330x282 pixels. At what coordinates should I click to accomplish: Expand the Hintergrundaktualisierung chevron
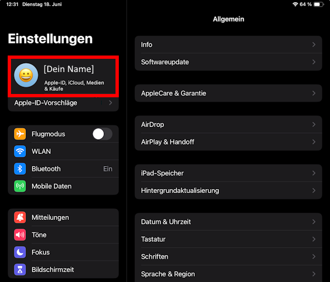click(x=314, y=191)
